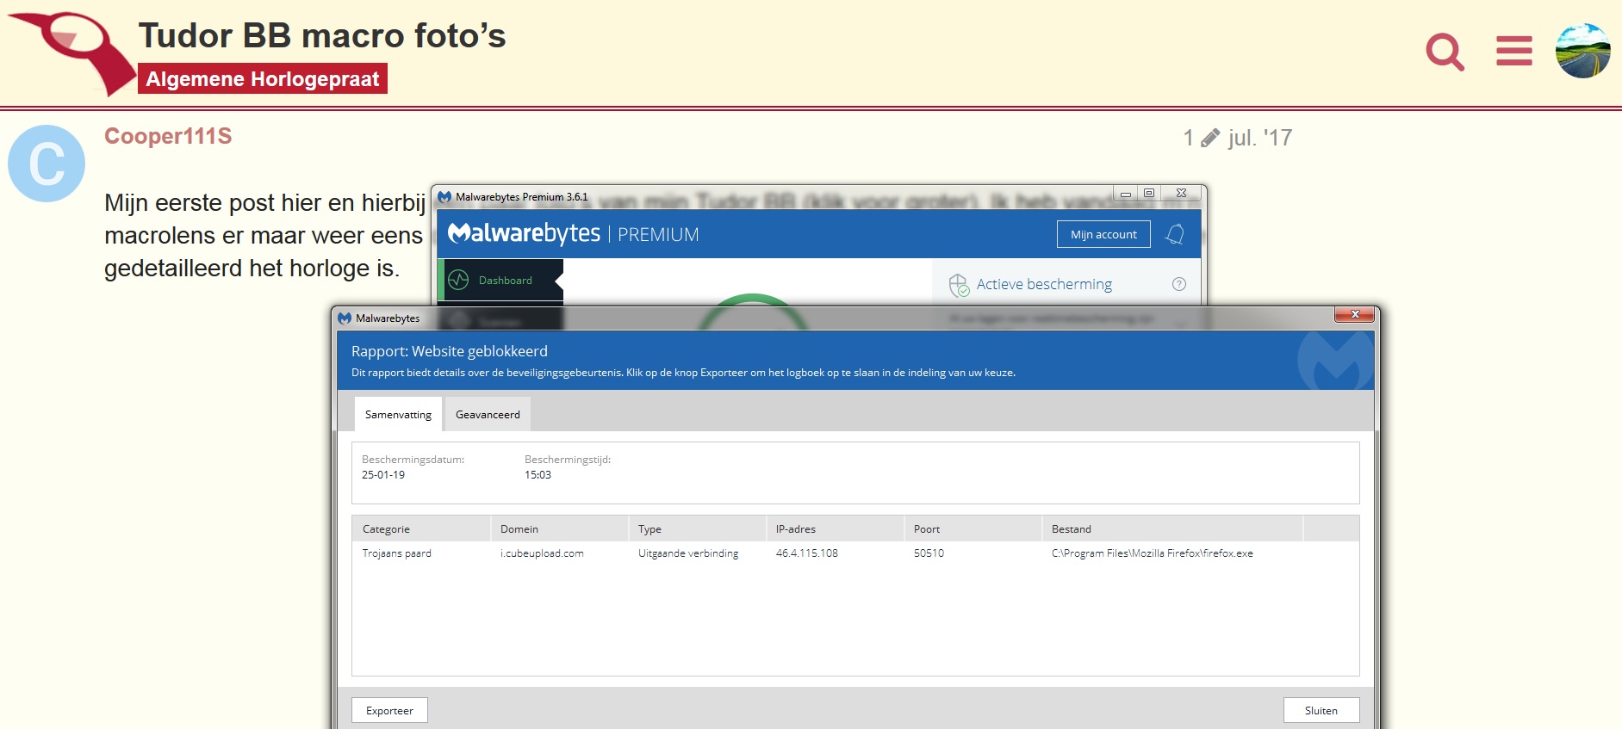Click the 25-01-19 protection date value
This screenshot has height=729, width=1622.
(x=383, y=475)
